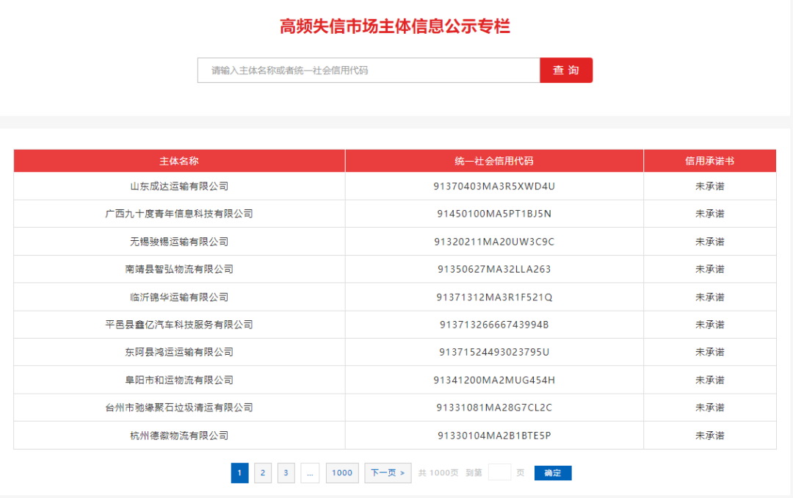The width and height of the screenshot is (793, 498).
Task: Open 平邑县鑫亿汽车科技服务有限公司 entry
Action: tap(179, 325)
